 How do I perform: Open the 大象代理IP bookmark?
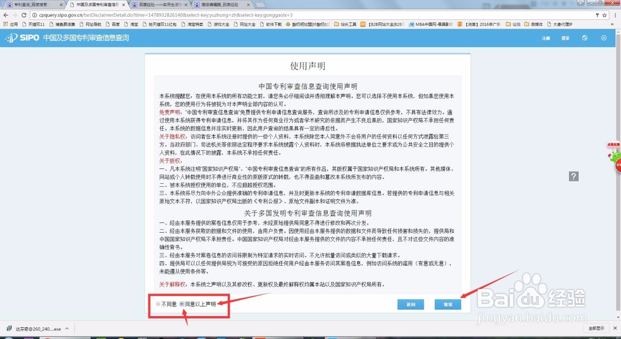560,24
